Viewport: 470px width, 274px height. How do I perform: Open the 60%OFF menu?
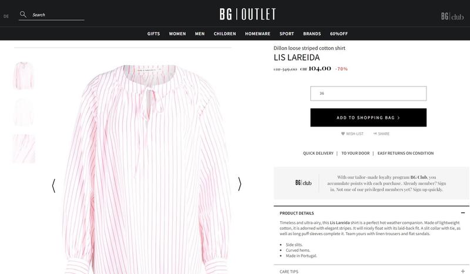[x=339, y=34]
